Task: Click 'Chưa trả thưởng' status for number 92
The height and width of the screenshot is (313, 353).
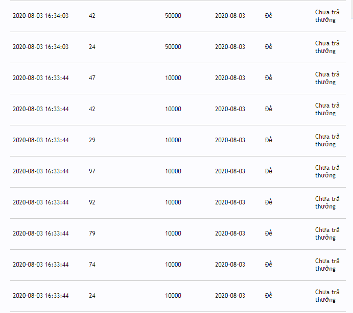Action: click(327, 202)
